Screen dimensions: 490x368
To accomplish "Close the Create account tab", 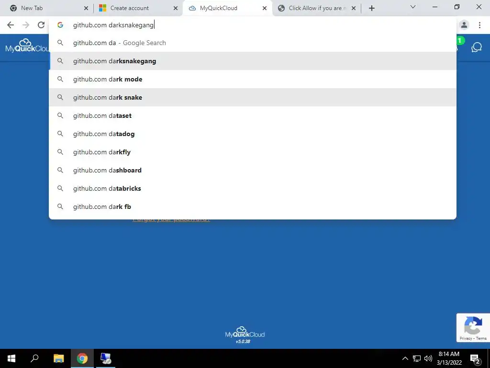I will 176,8.
